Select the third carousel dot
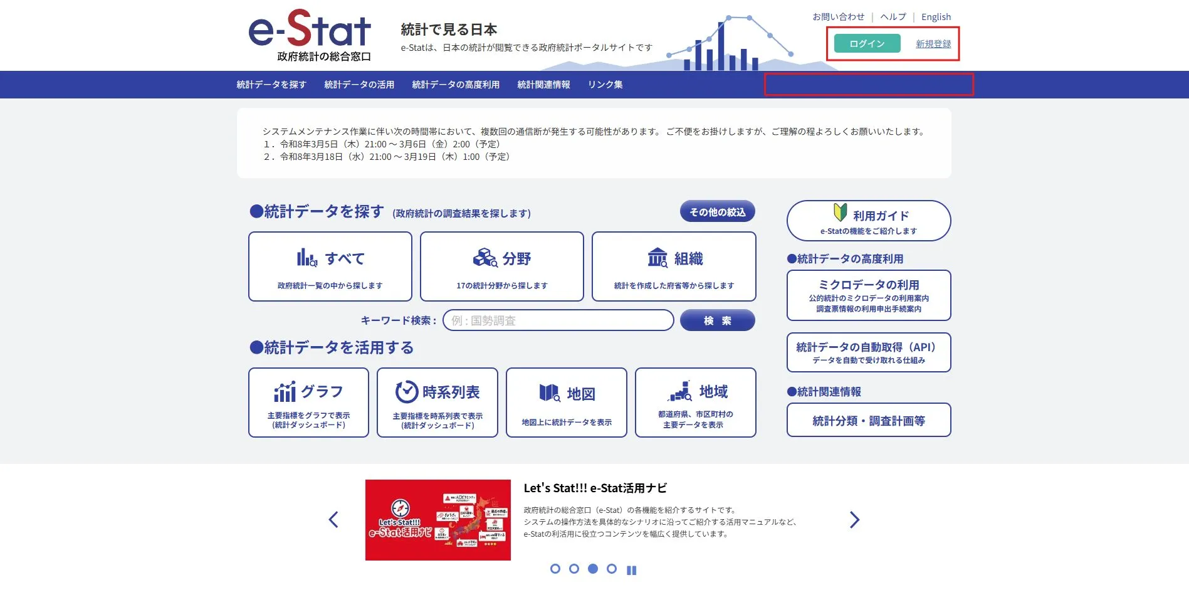This screenshot has width=1189, height=590. click(x=593, y=569)
